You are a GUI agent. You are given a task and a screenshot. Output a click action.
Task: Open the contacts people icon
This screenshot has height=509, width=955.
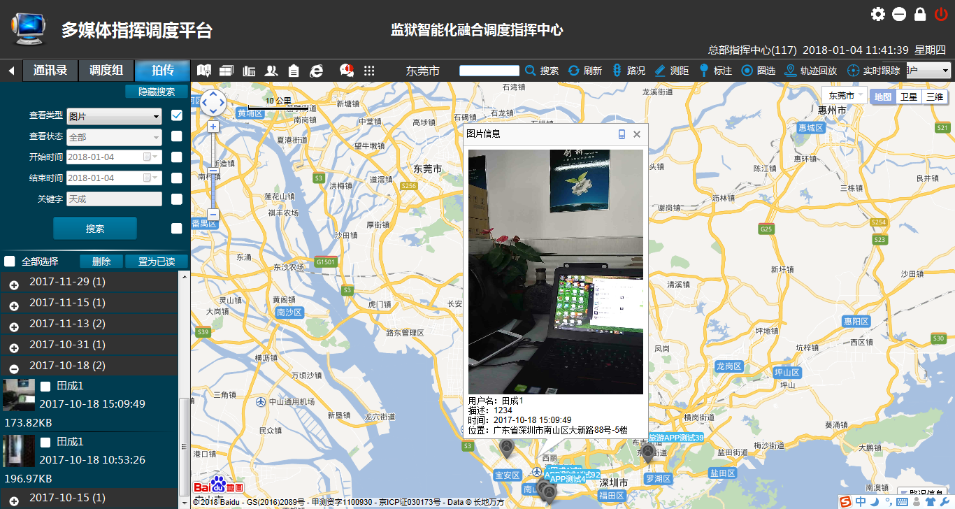271,71
